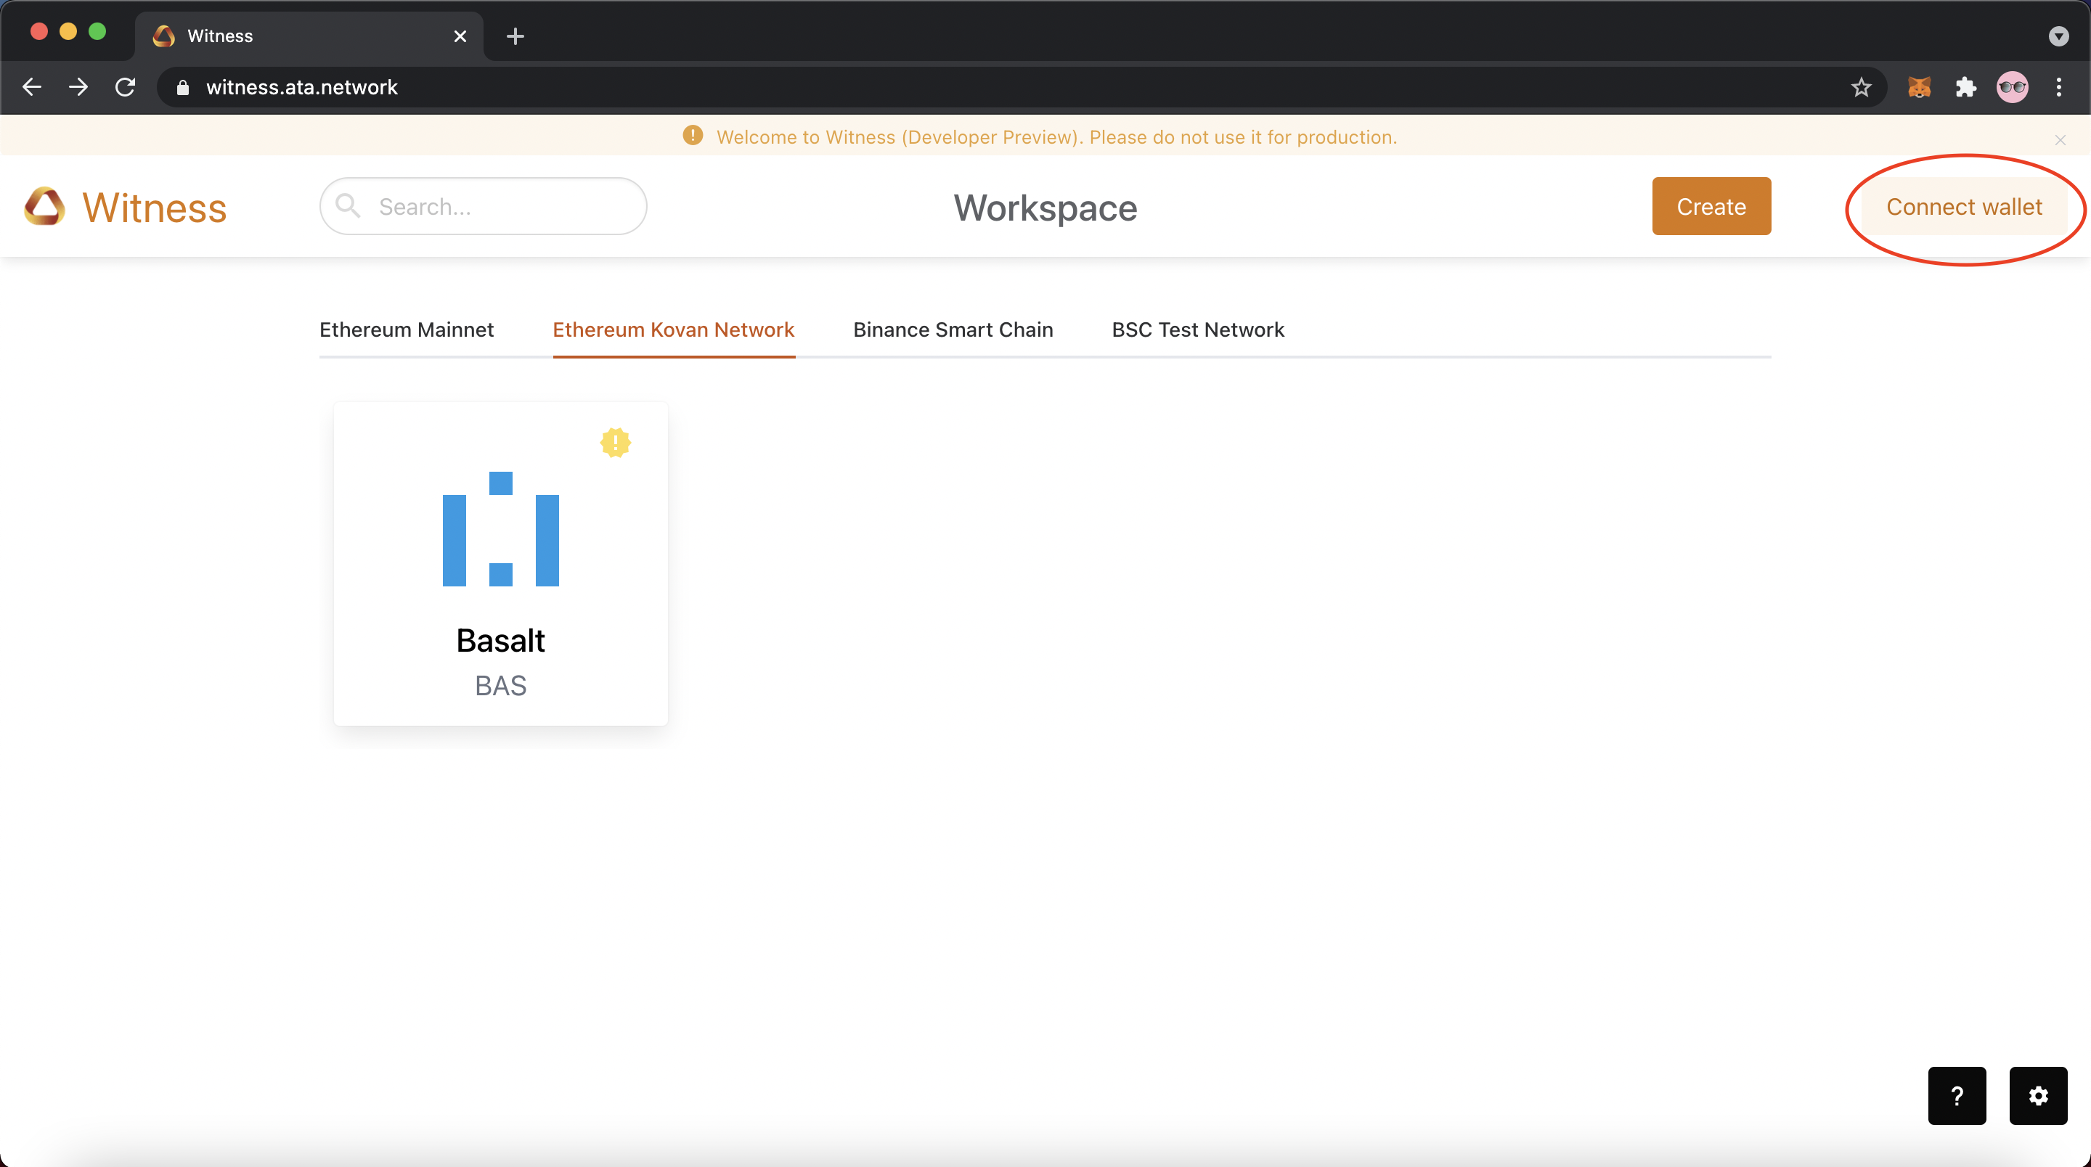This screenshot has height=1167, width=2091.
Task: Open the Basalt BAS token card
Action: 500,563
